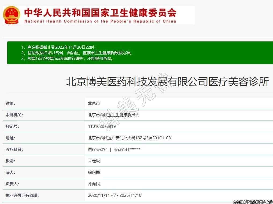Click the clinic name heading
This screenshot has height=204, width=273.
pos(167,82)
